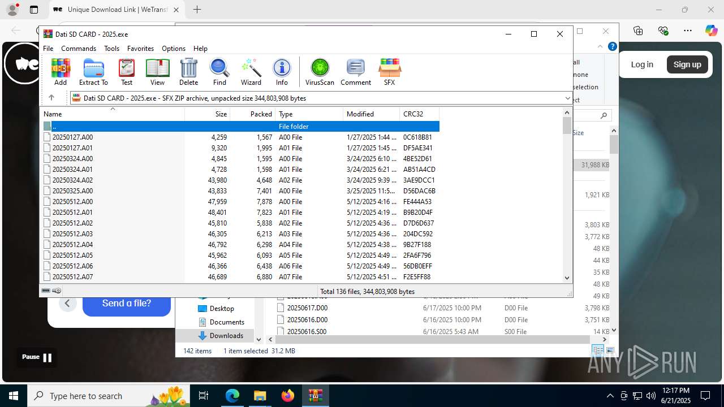The height and width of the screenshot is (407, 724).
Task: Click the SFX toolbar icon
Action: click(390, 72)
